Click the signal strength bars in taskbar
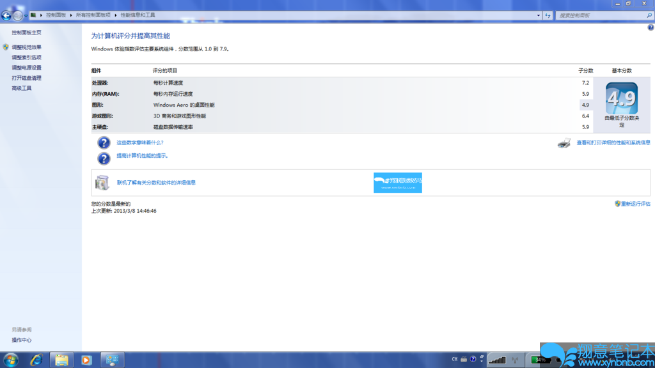 tap(497, 360)
